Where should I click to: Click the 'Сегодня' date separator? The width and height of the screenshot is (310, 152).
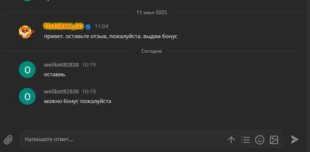[152, 51]
